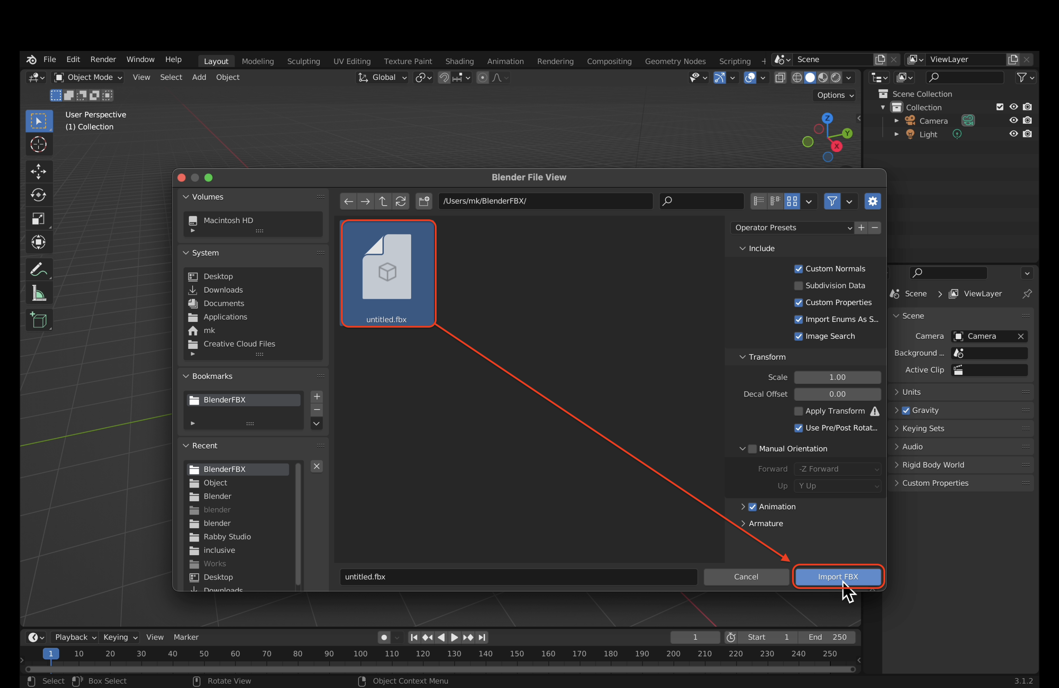Remove the operator preset
This screenshot has width=1059, height=688.
click(875, 228)
